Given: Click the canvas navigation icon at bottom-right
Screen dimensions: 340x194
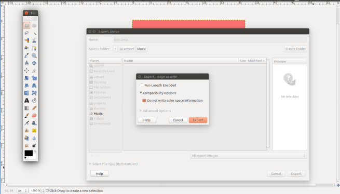Looking at the screenshot, I should coord(338,185).
